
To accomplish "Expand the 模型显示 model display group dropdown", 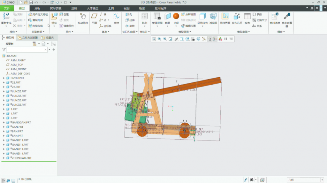I will (185, 32).
